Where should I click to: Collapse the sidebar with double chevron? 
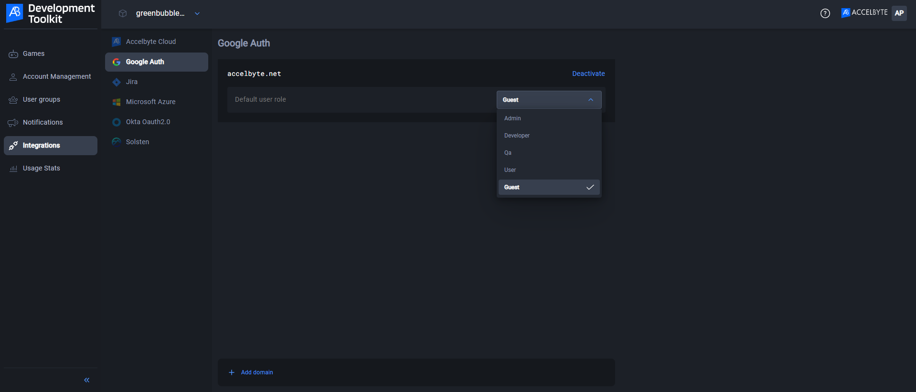tap(87, 380)
